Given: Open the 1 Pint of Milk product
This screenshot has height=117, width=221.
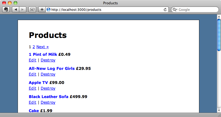Looking at the screenshot, I should pyautogui.click(x=43, y=54).
